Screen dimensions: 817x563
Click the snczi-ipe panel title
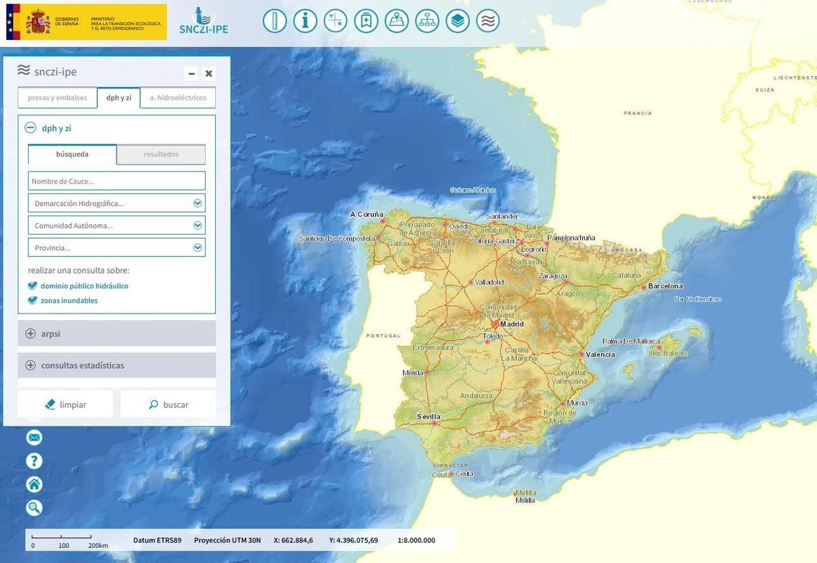(x=55, y=72)
